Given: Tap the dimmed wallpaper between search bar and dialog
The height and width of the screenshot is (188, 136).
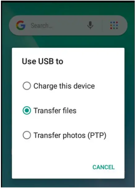Looking at the screenshot, I should coord(68,42).
